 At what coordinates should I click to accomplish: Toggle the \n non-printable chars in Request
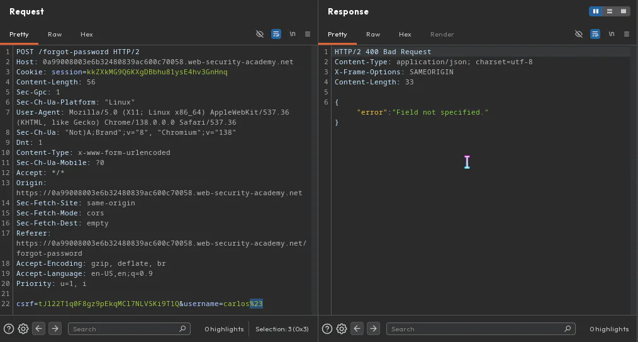[x=293, y=34]
